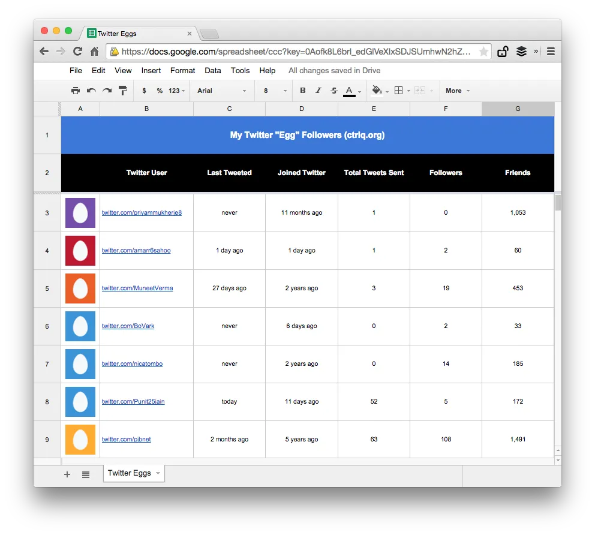Open the twitter.com/BoVark link
The width and height of the screenshot is (595, 535).
(128, 326)
